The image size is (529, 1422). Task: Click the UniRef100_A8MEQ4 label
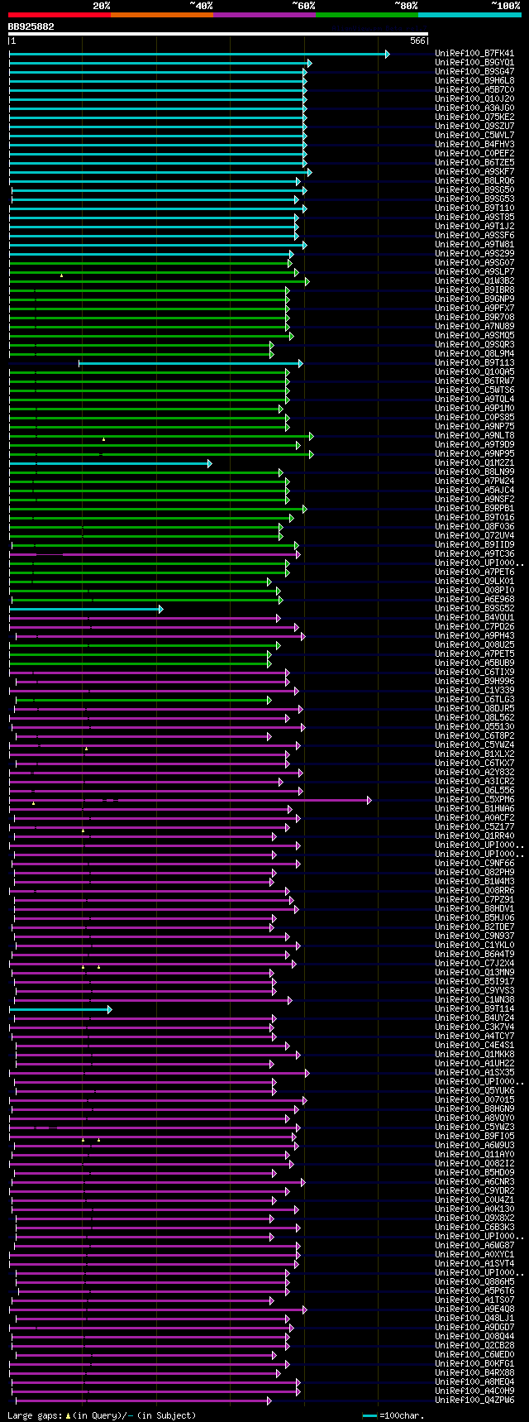coord(474,1381)
